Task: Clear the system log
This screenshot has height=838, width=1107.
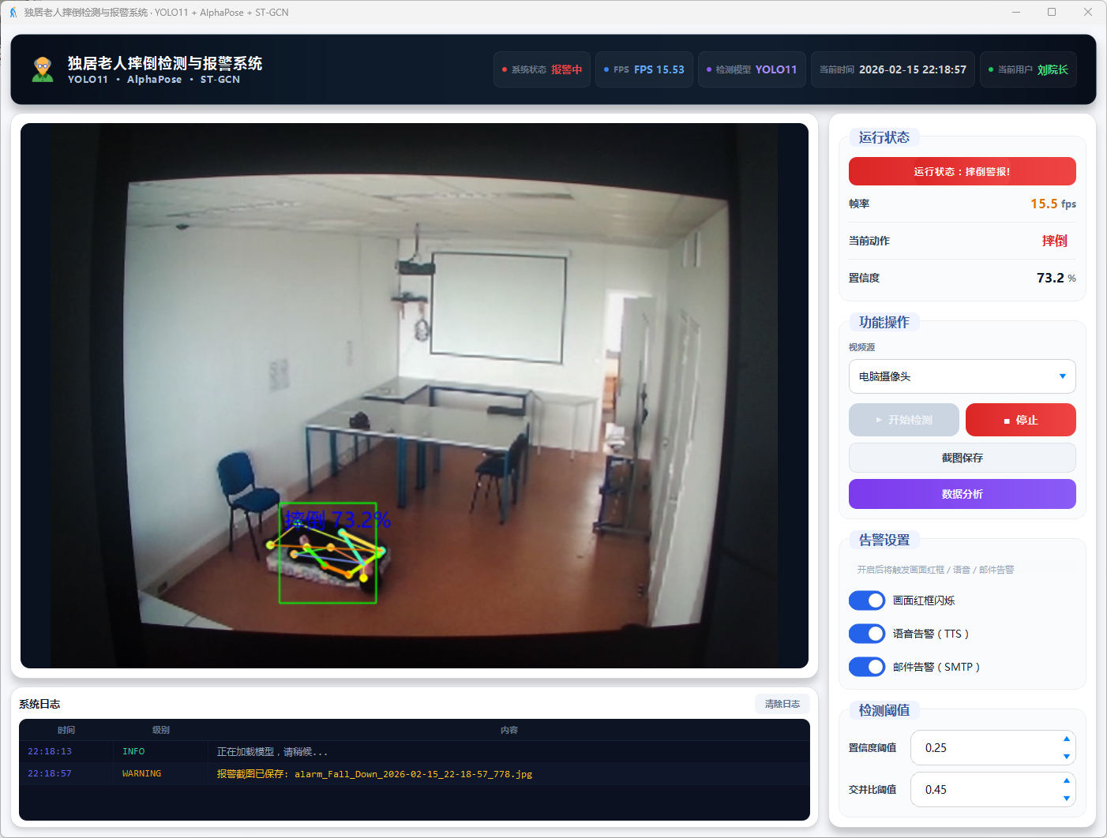Action: tap(782, 704)
